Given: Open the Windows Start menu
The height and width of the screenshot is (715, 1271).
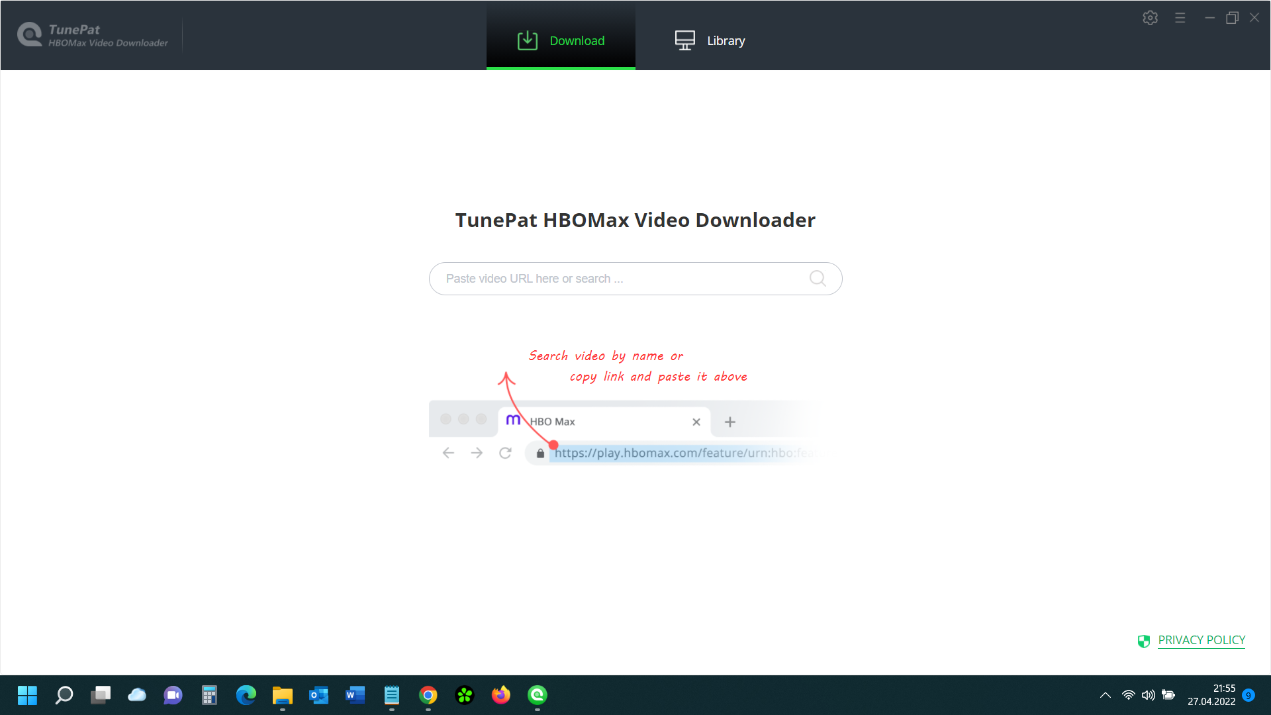Looking at the screenshot, I should pyautogui.click(x=28, y=695).
